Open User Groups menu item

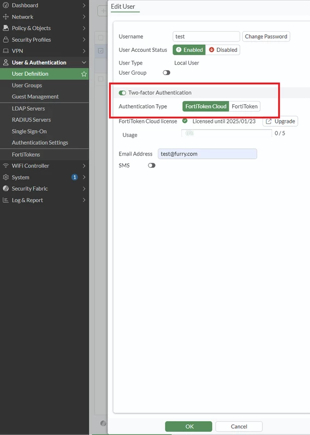(x=44, y=86)
